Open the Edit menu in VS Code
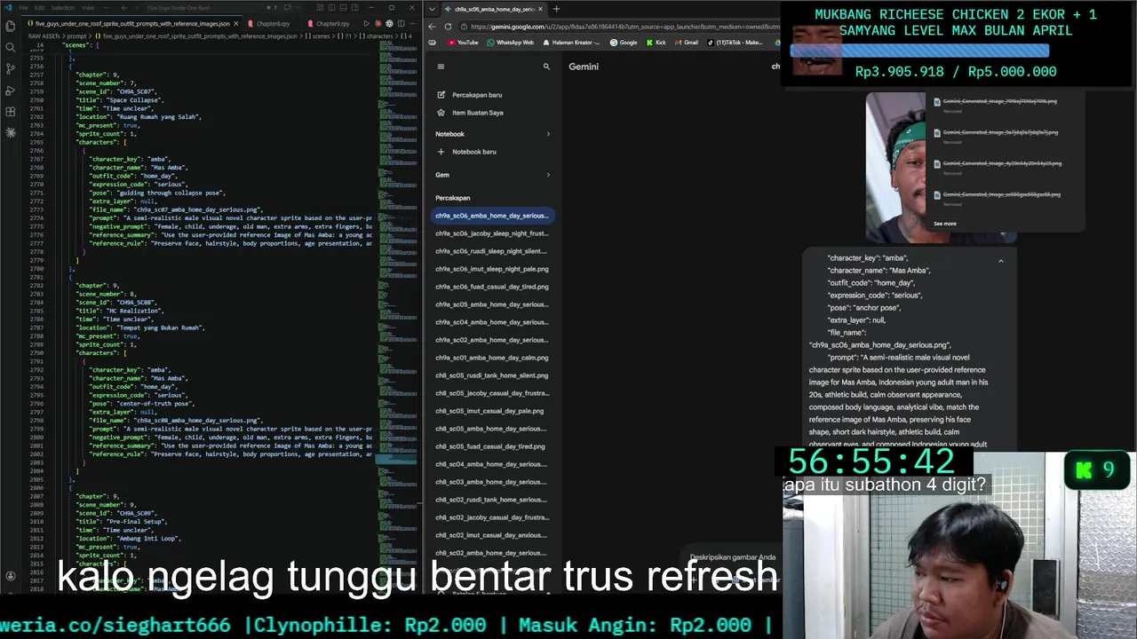 click(40, 7)
